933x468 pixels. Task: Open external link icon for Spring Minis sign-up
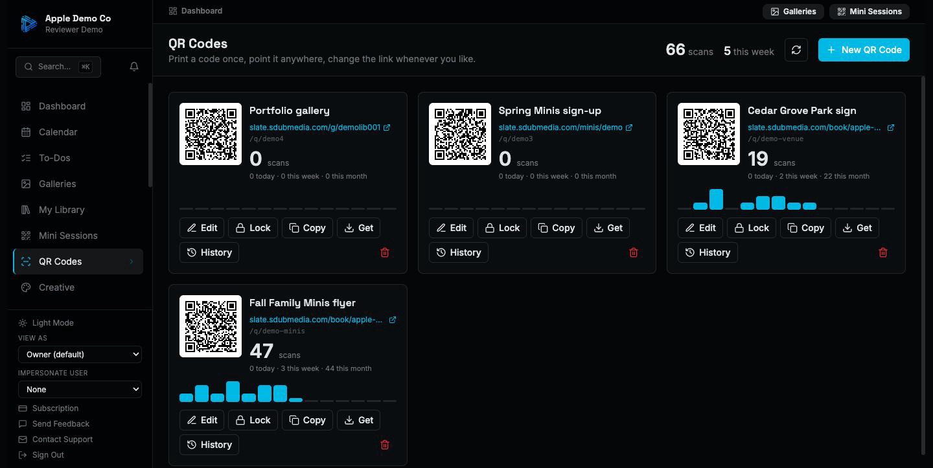(628, 128)
